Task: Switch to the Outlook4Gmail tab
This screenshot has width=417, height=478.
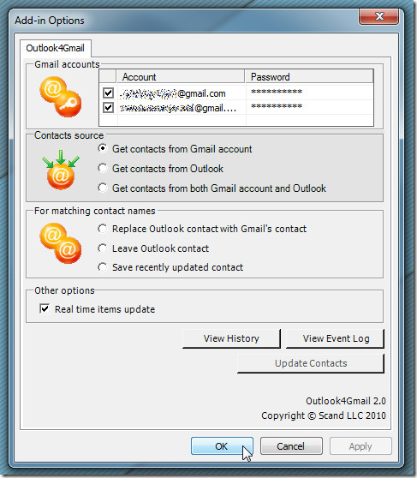Action: tap(55, 48)
